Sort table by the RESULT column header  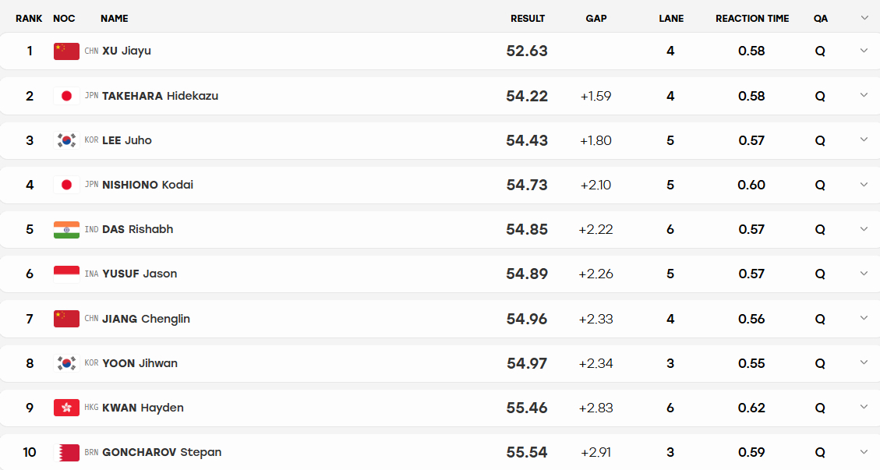click(528, 19)
